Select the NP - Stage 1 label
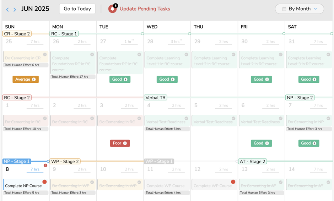Image resolution: width=334 pixels, height=201 pixels. point(17,161)
